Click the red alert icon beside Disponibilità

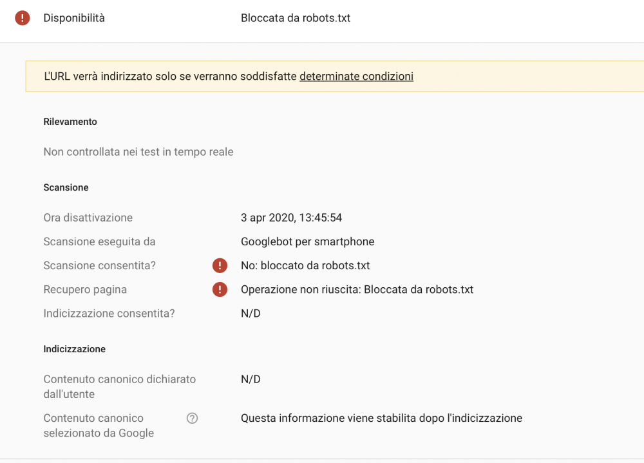[x=23, y=17]
